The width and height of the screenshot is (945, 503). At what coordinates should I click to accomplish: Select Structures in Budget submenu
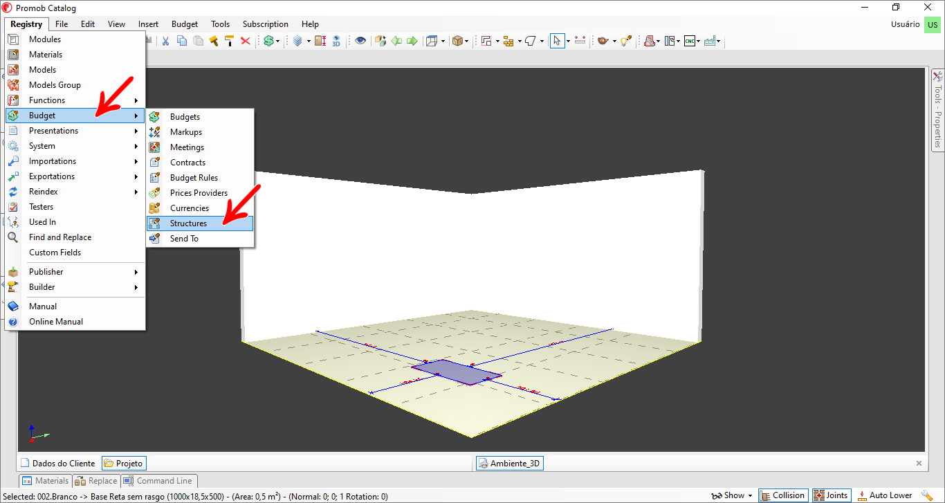(x=200, y=223)
